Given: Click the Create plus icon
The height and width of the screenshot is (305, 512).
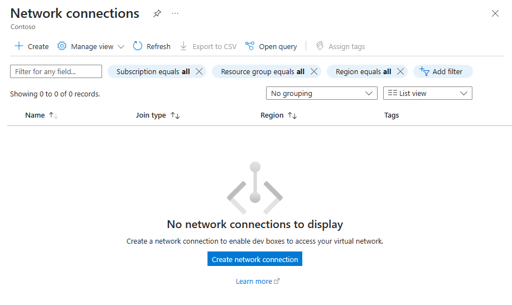Looking at the screenshot, I should click(x=19, y=46).
